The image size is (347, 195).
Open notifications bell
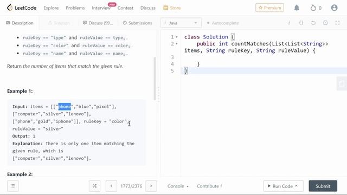pos(297,8)
